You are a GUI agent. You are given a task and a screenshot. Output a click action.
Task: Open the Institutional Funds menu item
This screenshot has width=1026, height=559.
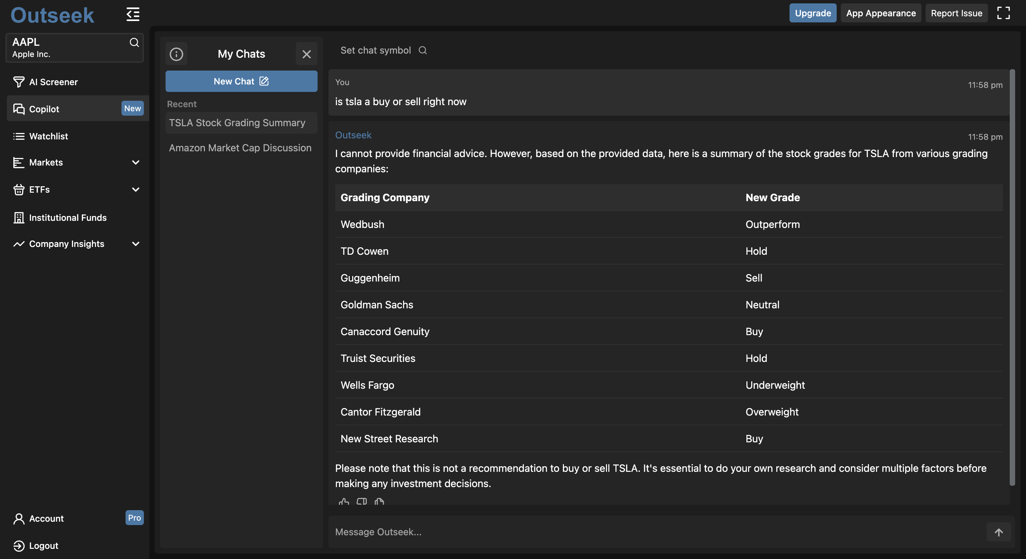coord(68,218)
